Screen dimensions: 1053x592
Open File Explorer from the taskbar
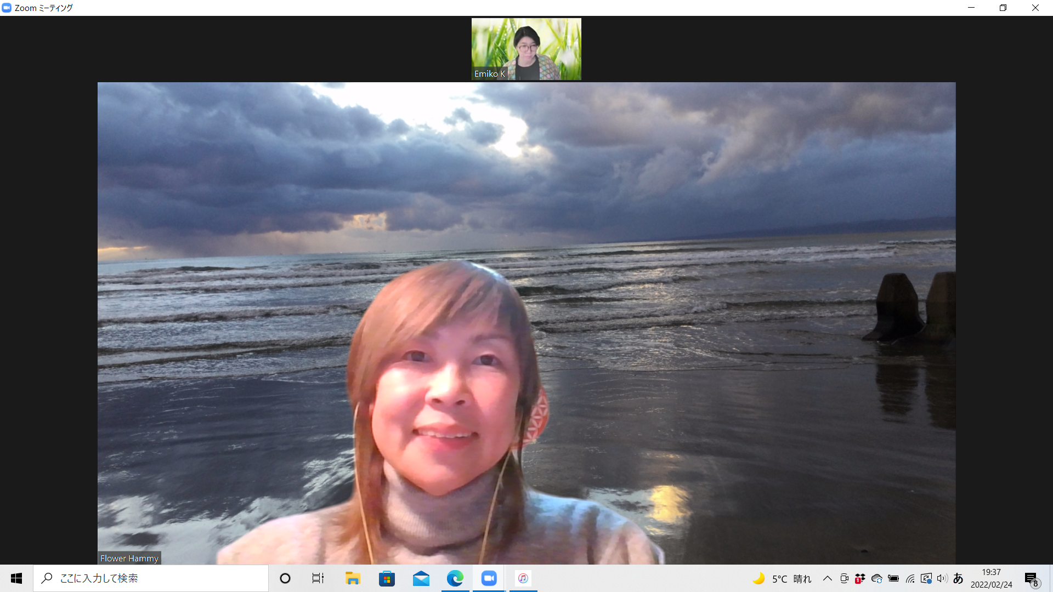pos(352,578)
